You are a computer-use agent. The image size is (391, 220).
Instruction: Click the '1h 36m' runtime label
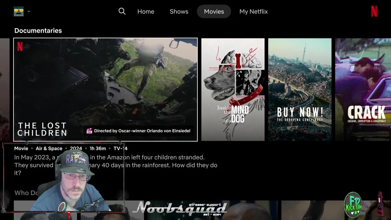(98, 148)
